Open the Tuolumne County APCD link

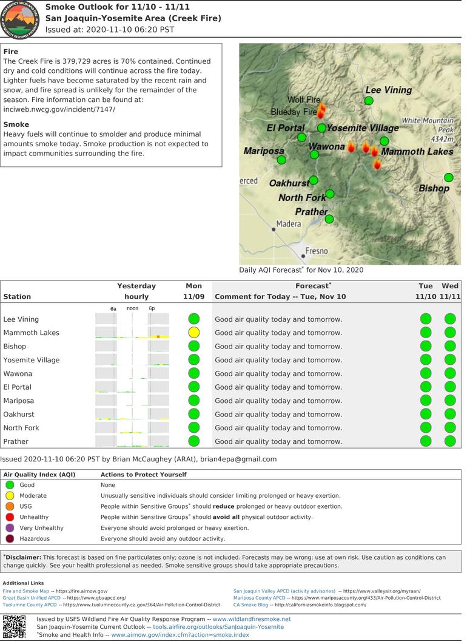pyautogui.click(x=30, y=605)
